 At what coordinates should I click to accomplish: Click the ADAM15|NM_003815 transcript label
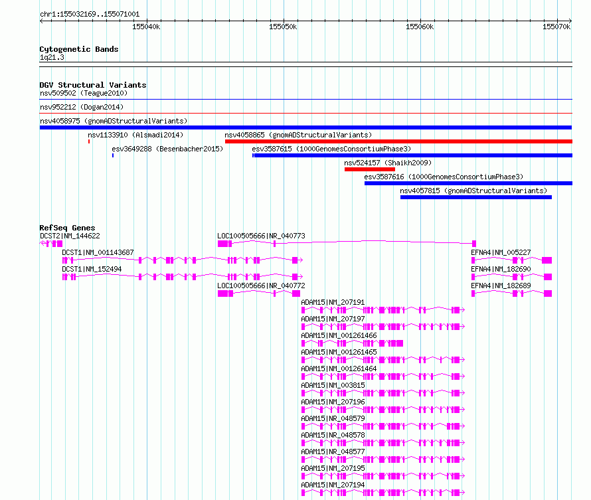click(x=333, y=385)
